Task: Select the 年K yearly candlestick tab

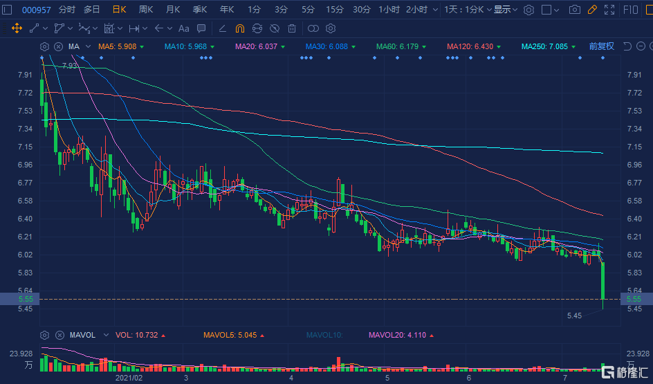Action: tap(227, 10)
